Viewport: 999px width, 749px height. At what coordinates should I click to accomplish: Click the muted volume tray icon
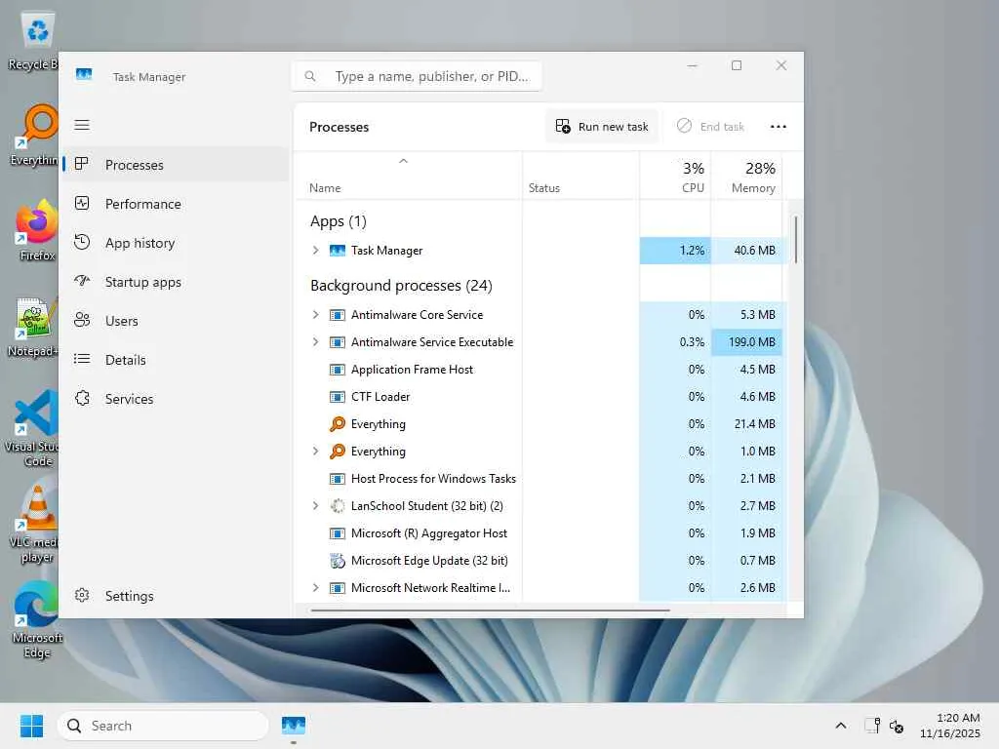(x=896, y=726)
